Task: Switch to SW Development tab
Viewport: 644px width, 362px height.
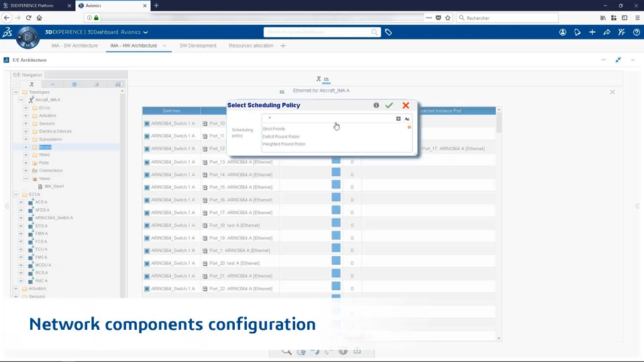Action: (x=198, y=46)
